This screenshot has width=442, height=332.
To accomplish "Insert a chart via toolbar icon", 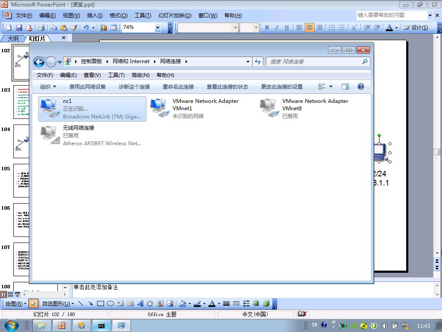I will (x=104, y=28).
